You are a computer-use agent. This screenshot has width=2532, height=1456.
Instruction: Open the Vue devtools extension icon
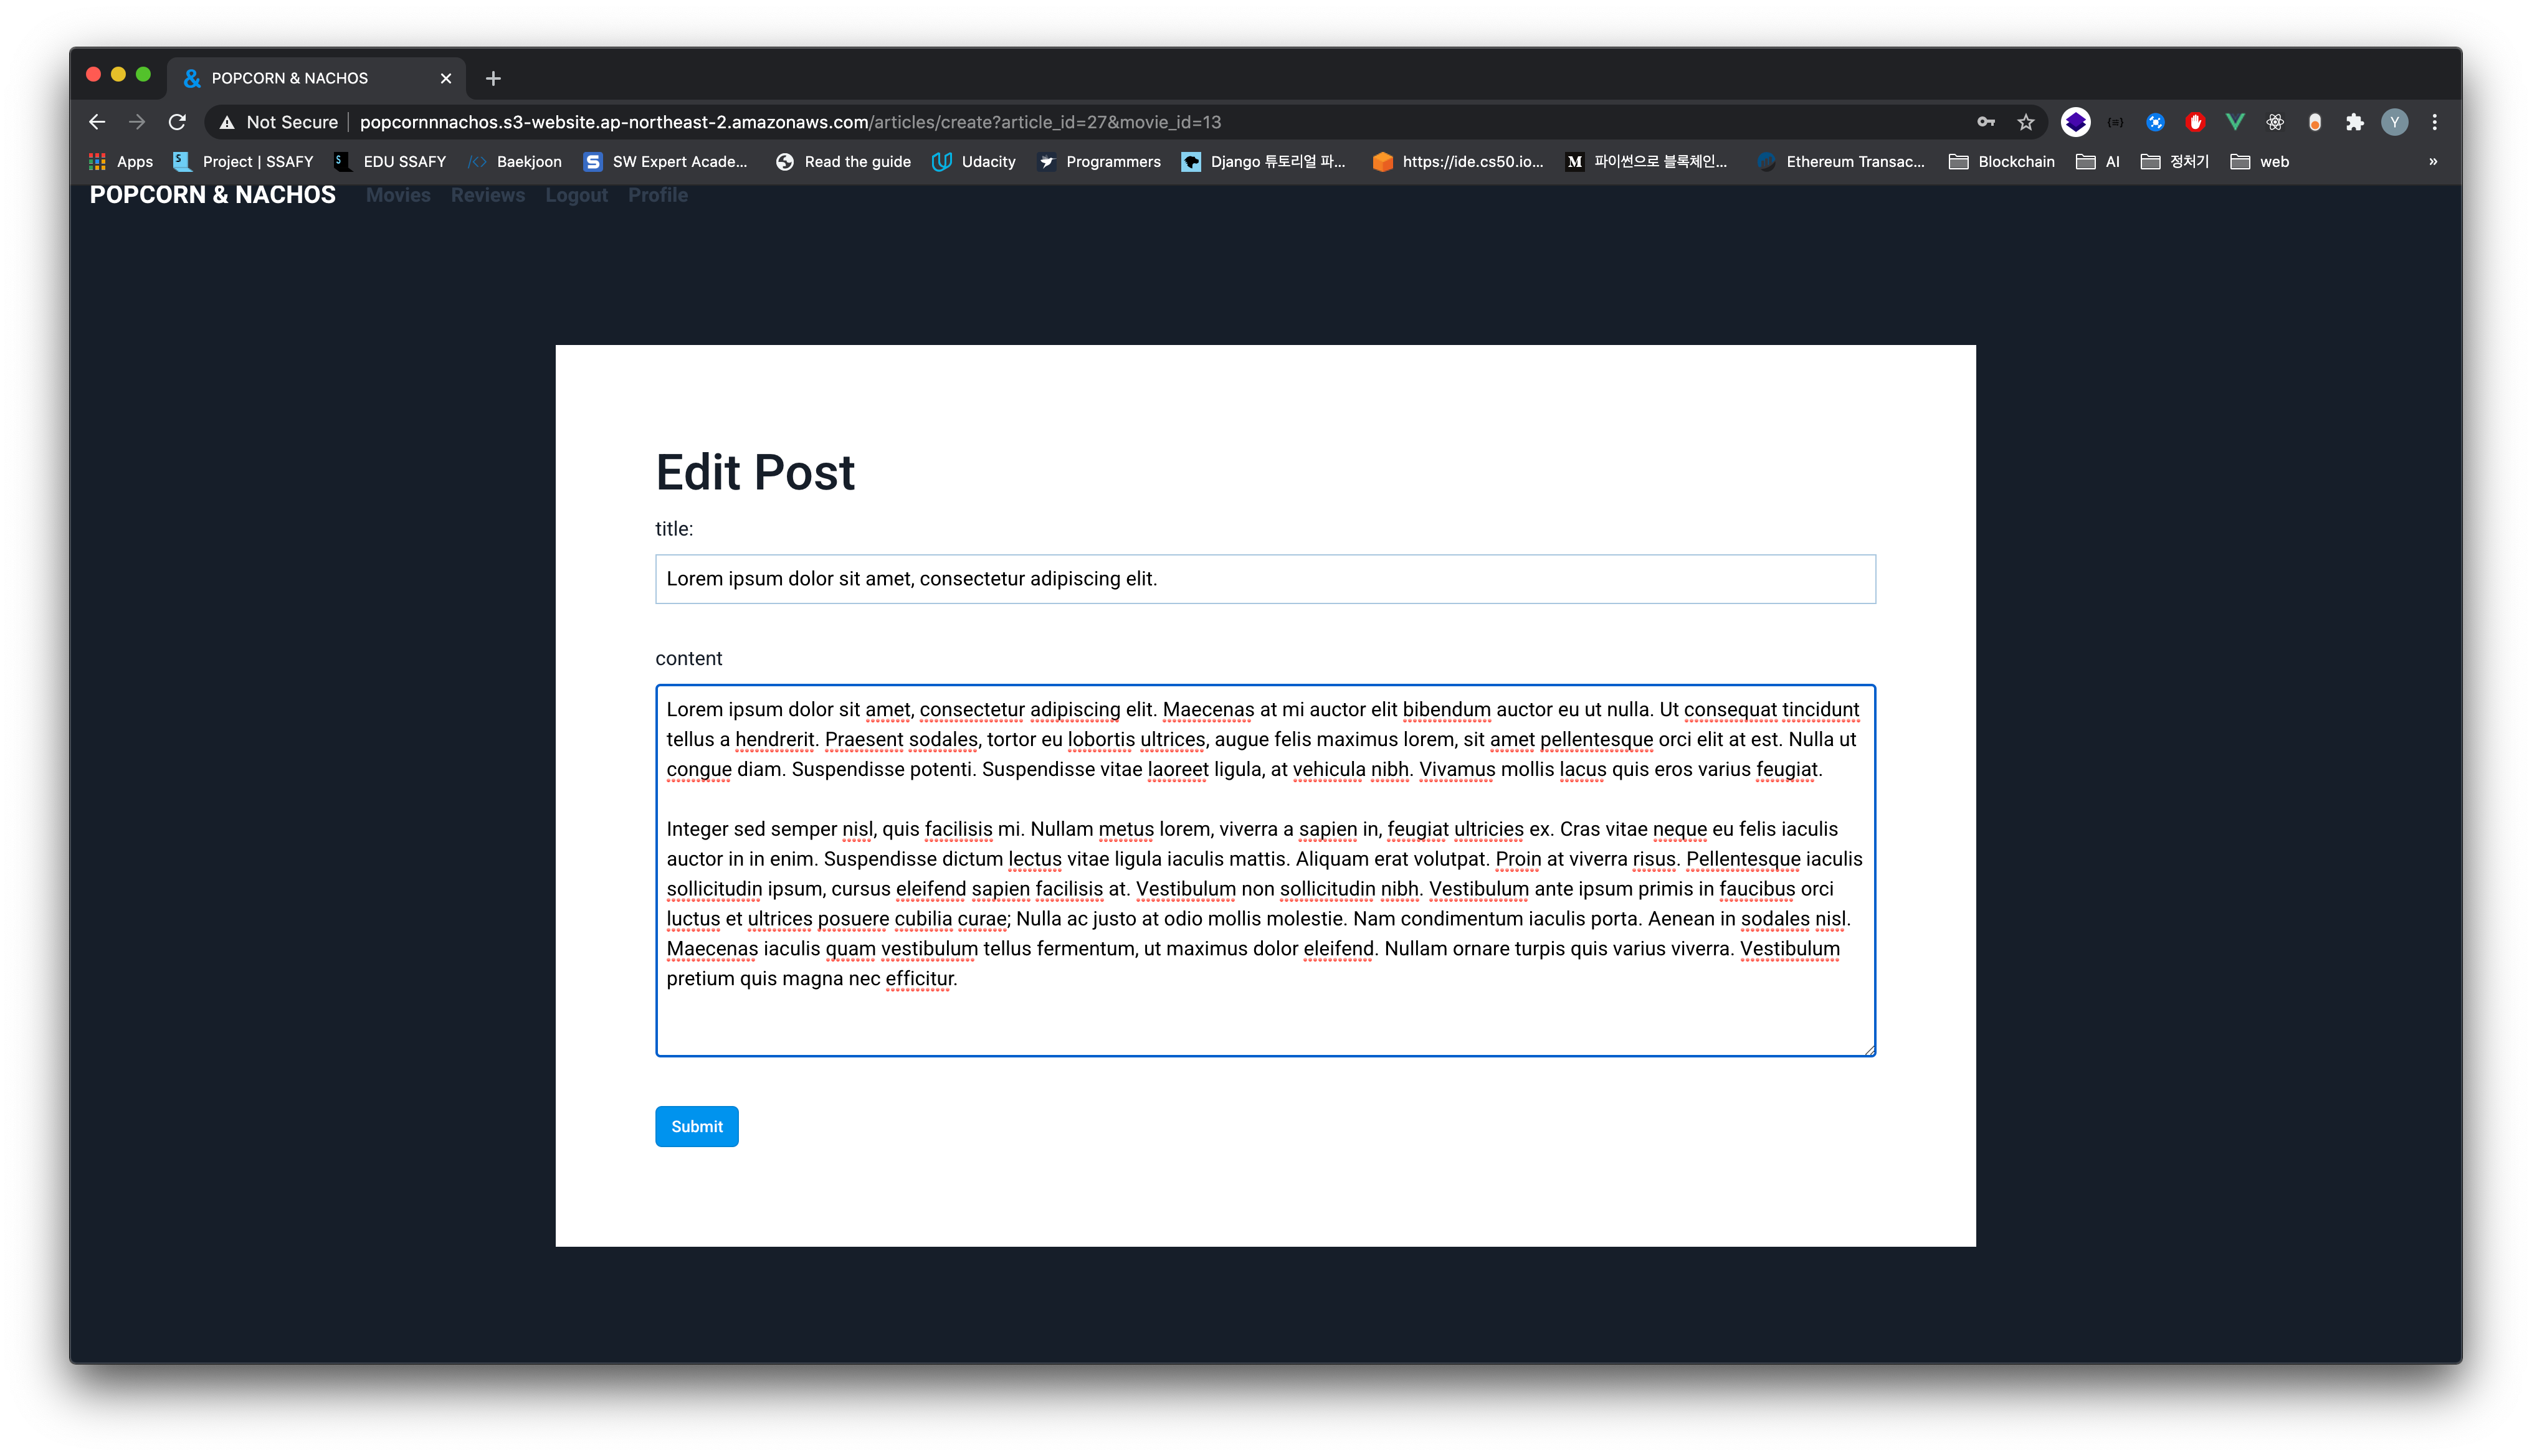pos(2235,122)
